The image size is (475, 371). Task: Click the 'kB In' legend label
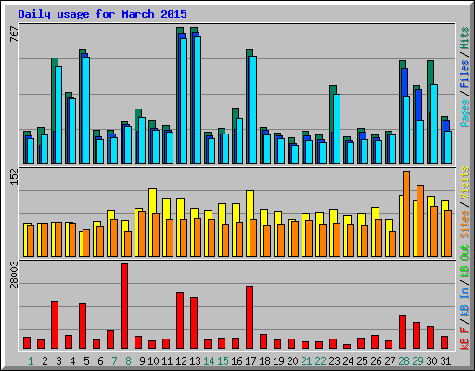point(464,302)
